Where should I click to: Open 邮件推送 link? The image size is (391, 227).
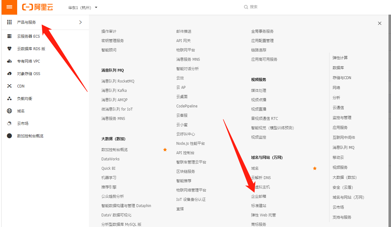pyautogui.click(x=184, y=31)
